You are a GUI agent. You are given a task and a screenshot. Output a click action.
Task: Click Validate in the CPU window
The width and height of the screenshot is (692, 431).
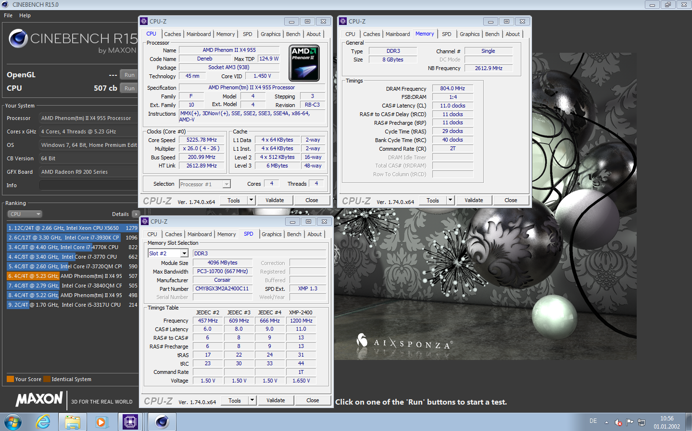(x=275, y=200)
